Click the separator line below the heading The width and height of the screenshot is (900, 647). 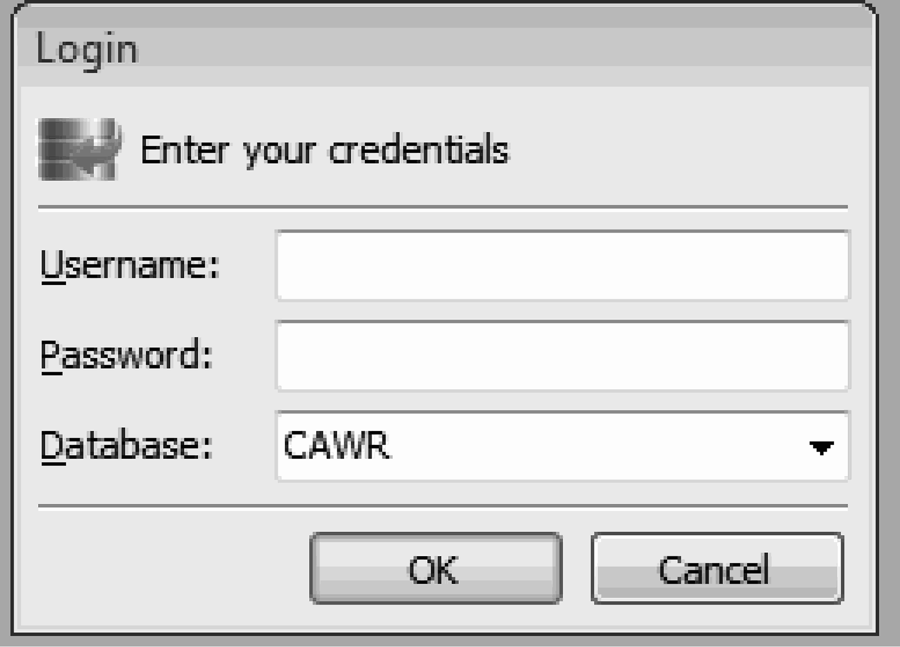443,207
